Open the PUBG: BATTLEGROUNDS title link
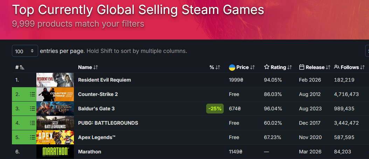The height and width of the screenshot is (159, 369). click(108, 123)
